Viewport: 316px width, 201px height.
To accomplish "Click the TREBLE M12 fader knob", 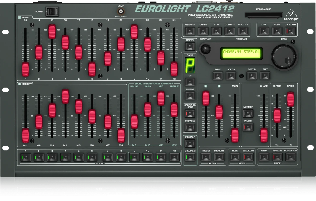I will point(174,110).
